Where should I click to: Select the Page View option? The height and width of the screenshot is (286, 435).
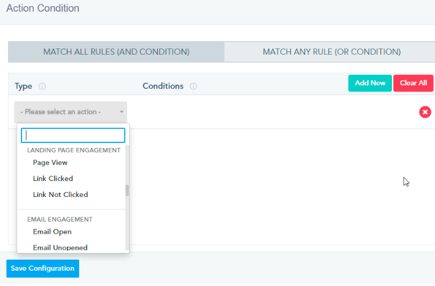point(50,163)
